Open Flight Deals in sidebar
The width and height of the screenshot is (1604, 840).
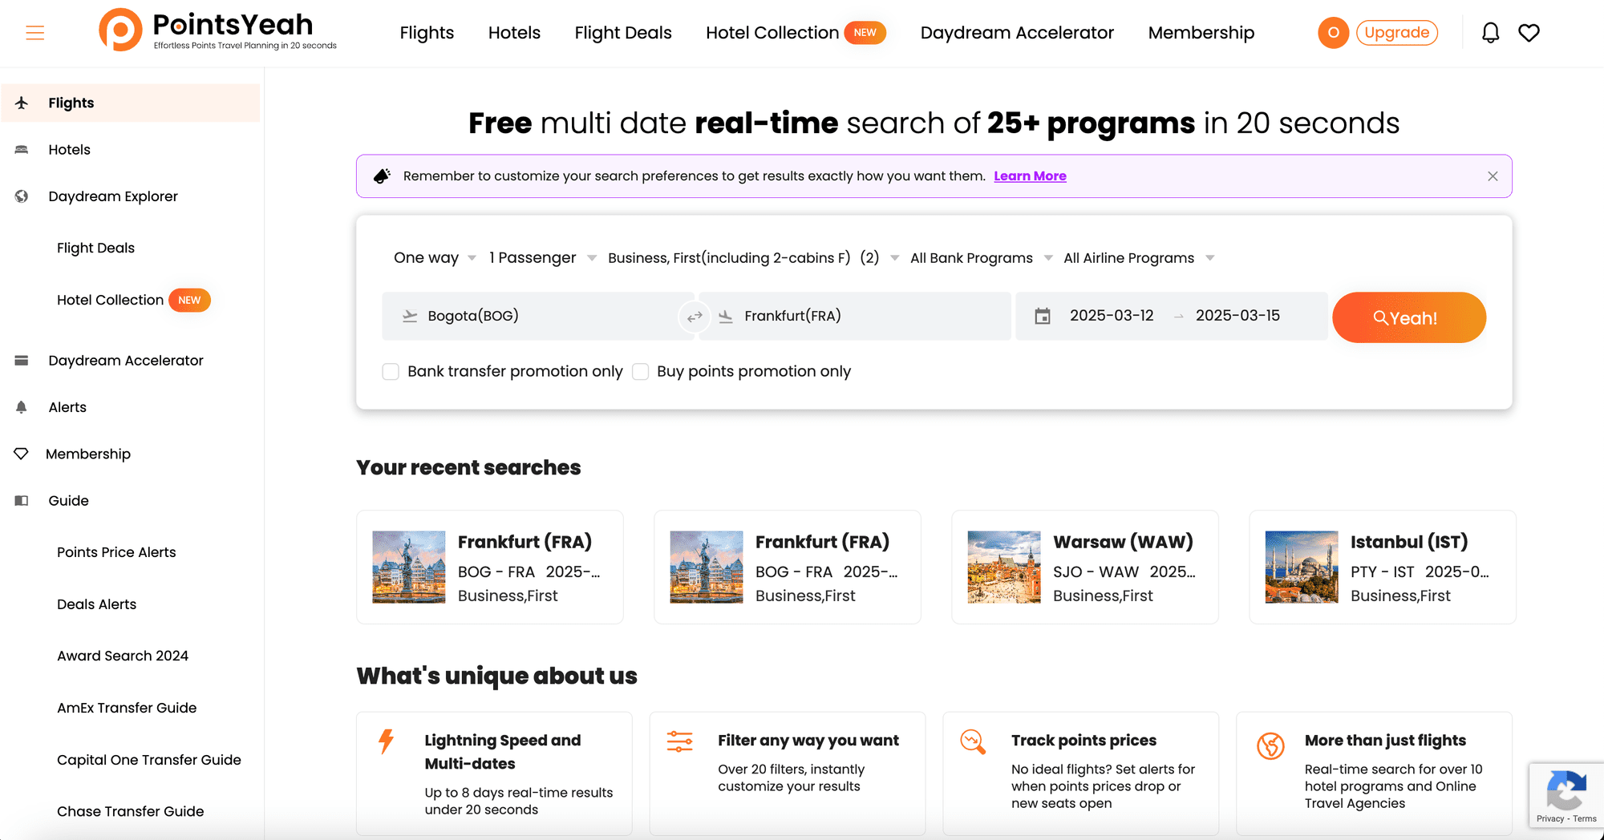(95, 248)
